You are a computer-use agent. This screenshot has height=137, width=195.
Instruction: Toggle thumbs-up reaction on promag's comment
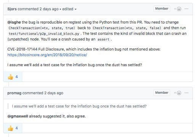[13, 128]
